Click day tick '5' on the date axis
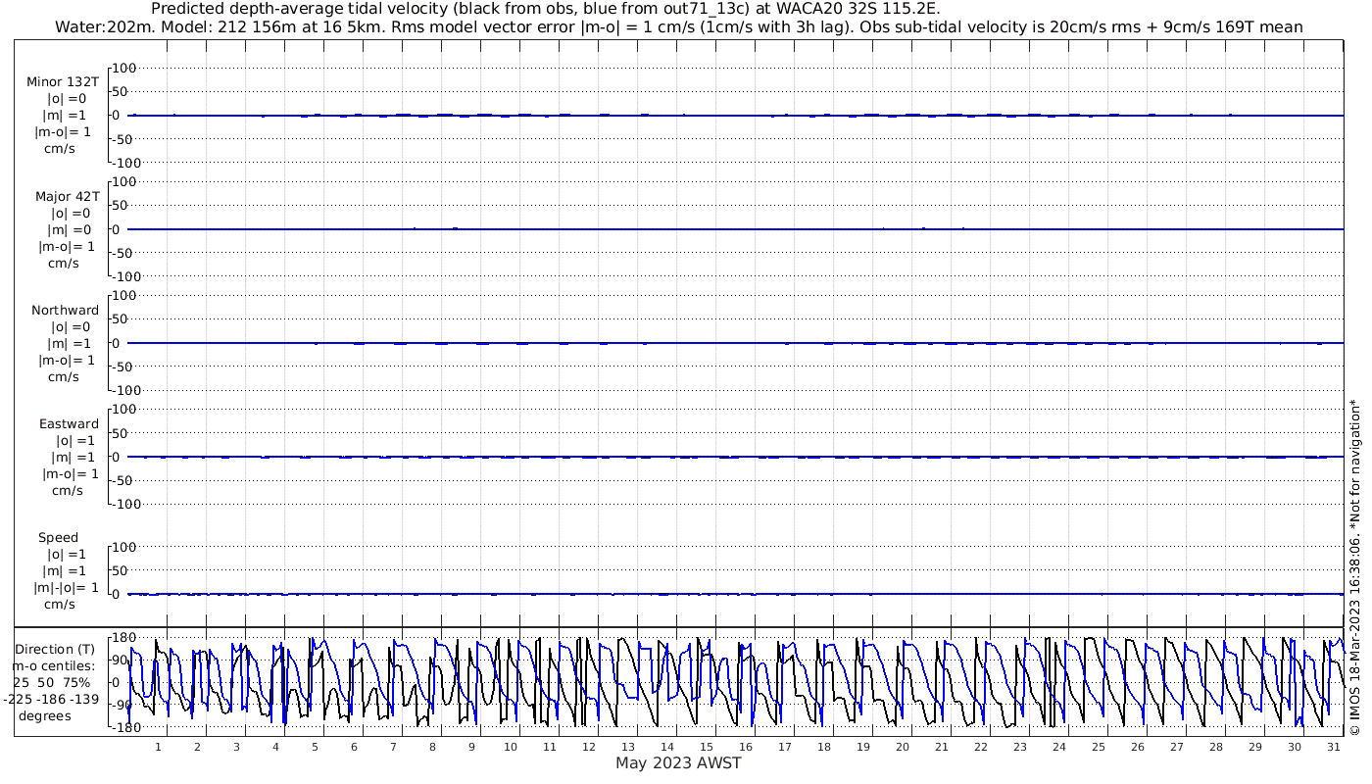1372x784 pixels. tap(315, 747)
